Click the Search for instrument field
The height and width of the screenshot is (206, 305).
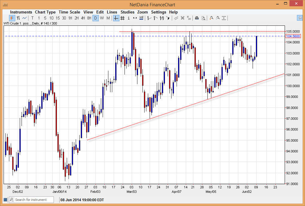click(x=34, y=200)
